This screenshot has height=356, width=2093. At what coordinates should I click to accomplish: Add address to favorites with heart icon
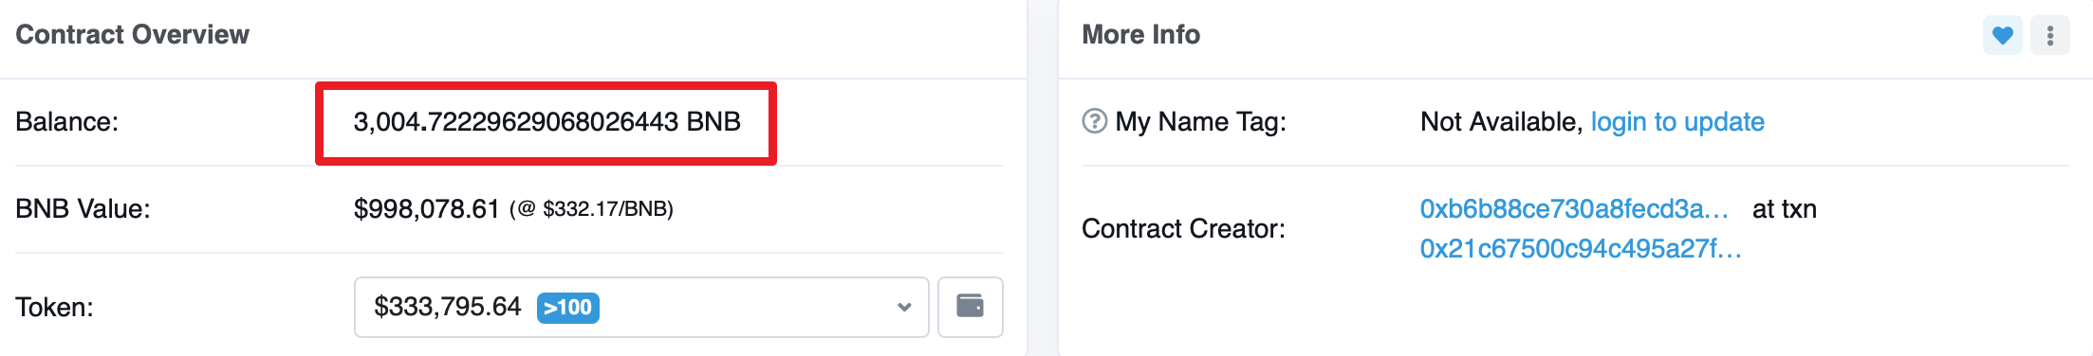2002,36
